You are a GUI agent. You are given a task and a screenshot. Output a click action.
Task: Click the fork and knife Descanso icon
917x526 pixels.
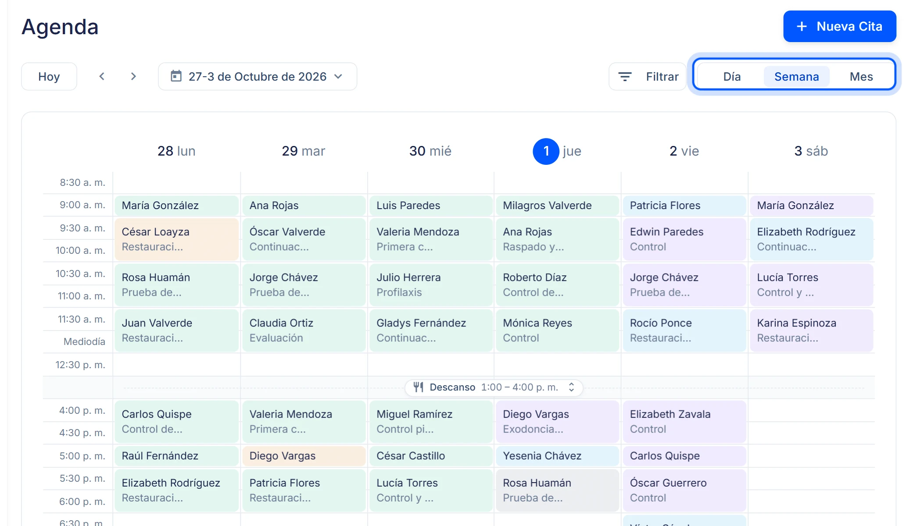click(x=419, y=387)
